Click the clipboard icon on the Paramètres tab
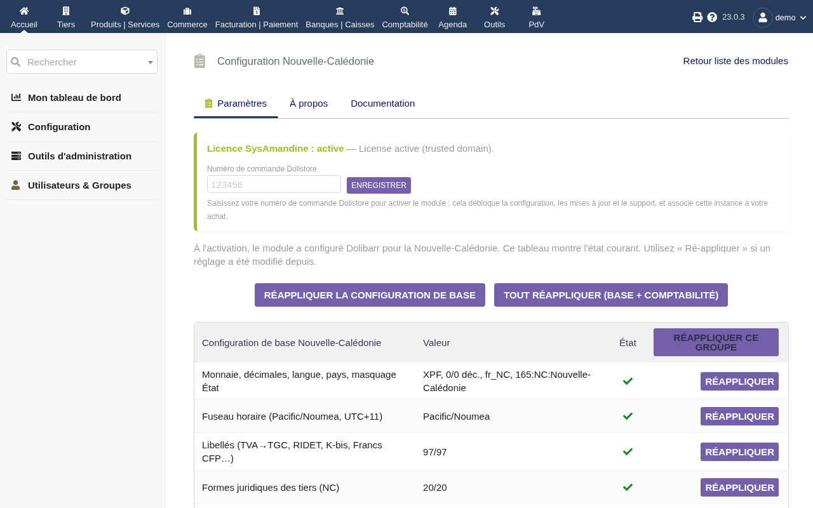 (x=208, y=104)
